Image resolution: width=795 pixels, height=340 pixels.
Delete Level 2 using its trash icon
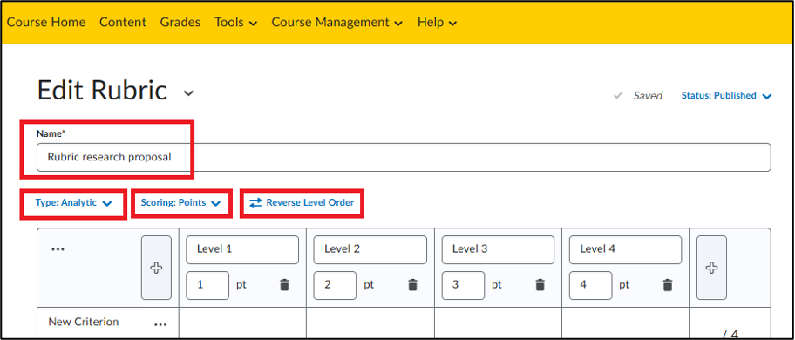point(412,285)
